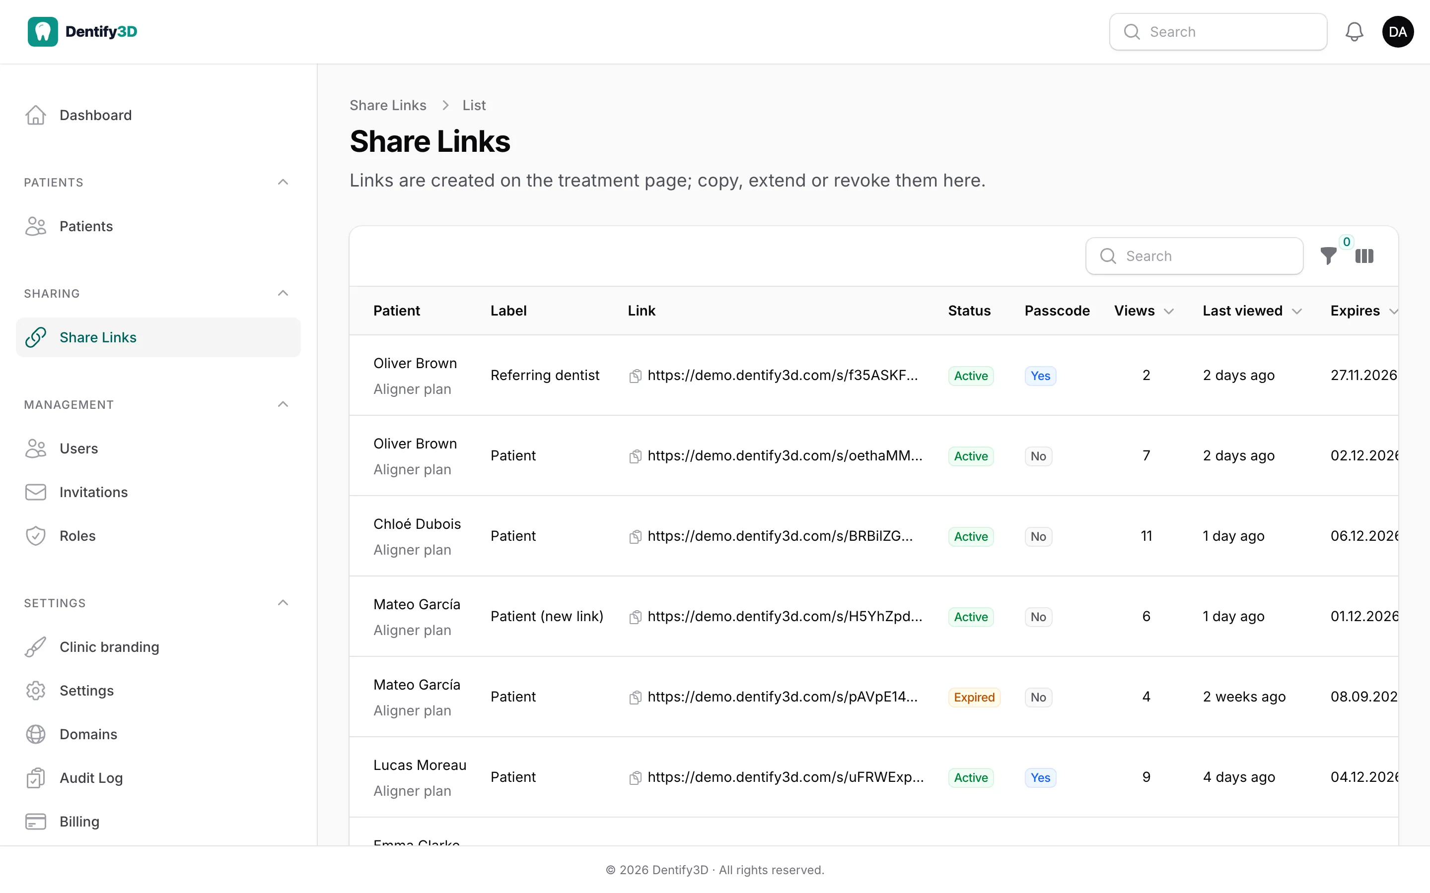Toggle table columns icon

[x=1364, y=255]
